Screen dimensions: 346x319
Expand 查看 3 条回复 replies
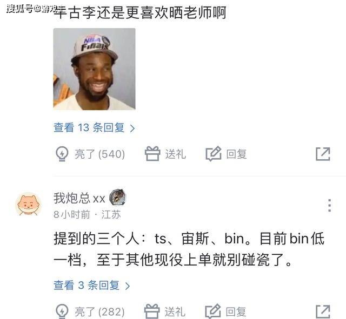point(92,286)
